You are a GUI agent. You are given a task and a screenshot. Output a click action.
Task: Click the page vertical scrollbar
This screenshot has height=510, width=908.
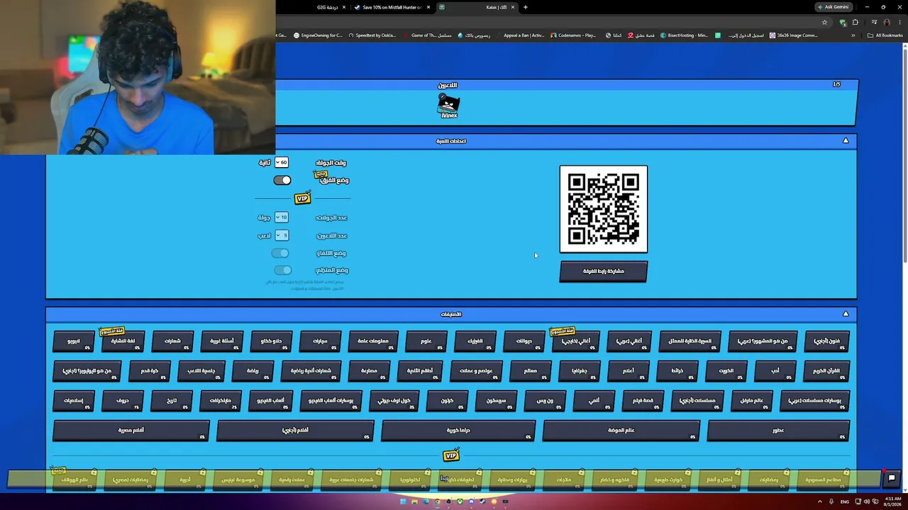904,156
